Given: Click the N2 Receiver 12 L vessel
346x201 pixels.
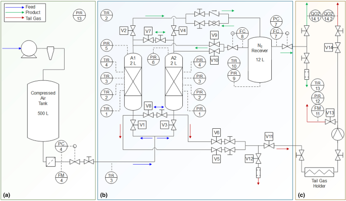Looking at the screenshot, I should pos(260,60).
